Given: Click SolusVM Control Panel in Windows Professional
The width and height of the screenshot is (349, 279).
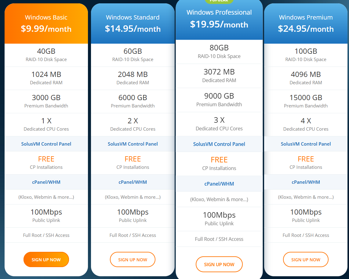Looking at the screenshot, I should point(219,144).
